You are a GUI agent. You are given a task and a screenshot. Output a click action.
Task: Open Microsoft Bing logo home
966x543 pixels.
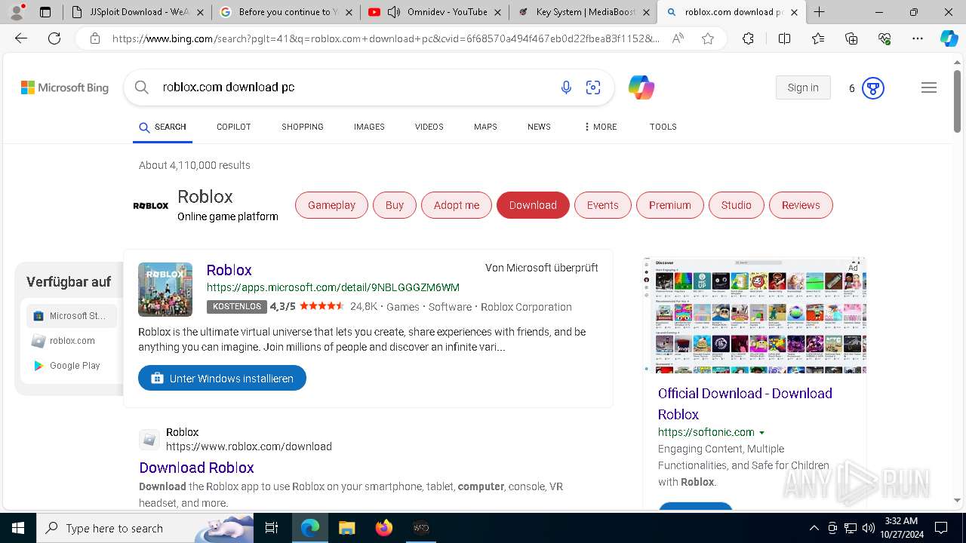[x=65, y=87]
